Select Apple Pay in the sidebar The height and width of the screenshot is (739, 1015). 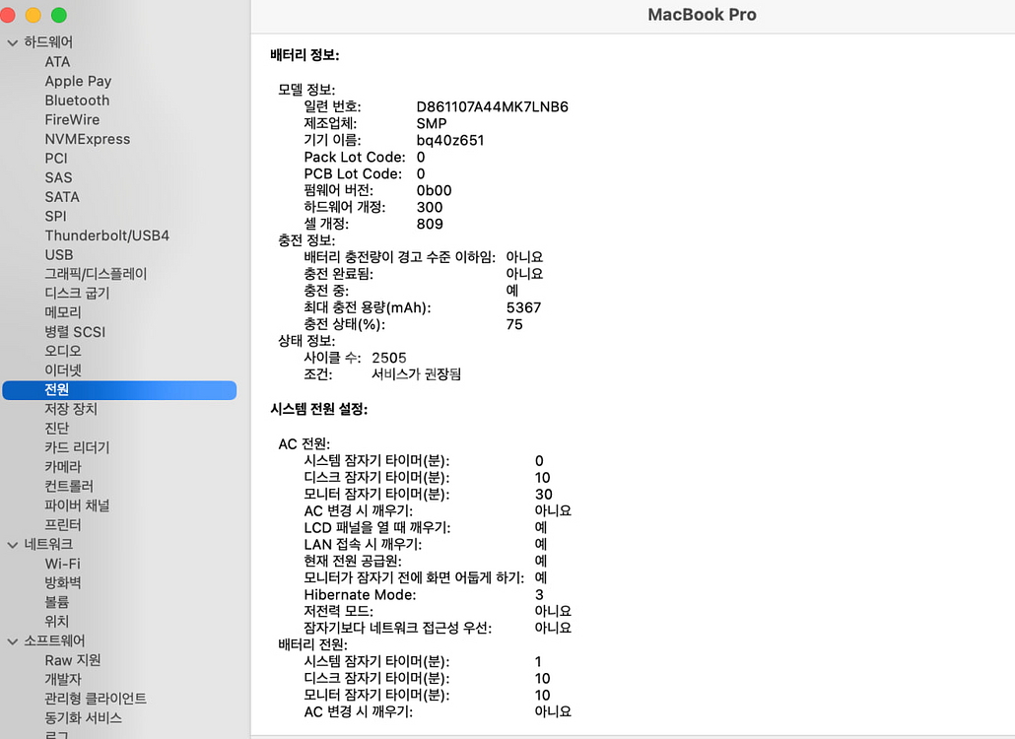tap(78, 82)
